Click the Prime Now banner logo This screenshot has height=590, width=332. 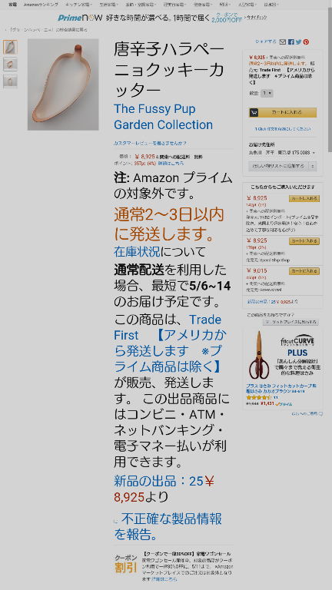[x=80, y=18]
